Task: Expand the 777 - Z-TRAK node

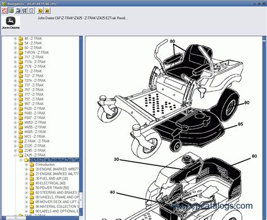Action: coord(15,95)
